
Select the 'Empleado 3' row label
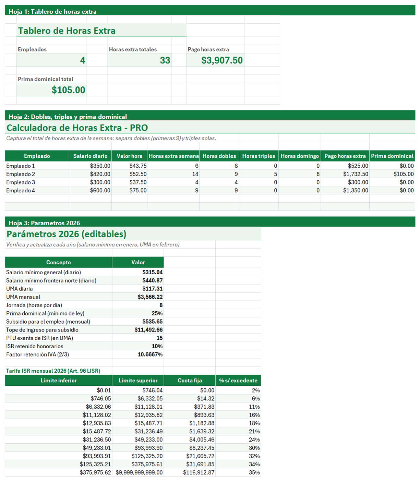point(37,182)
